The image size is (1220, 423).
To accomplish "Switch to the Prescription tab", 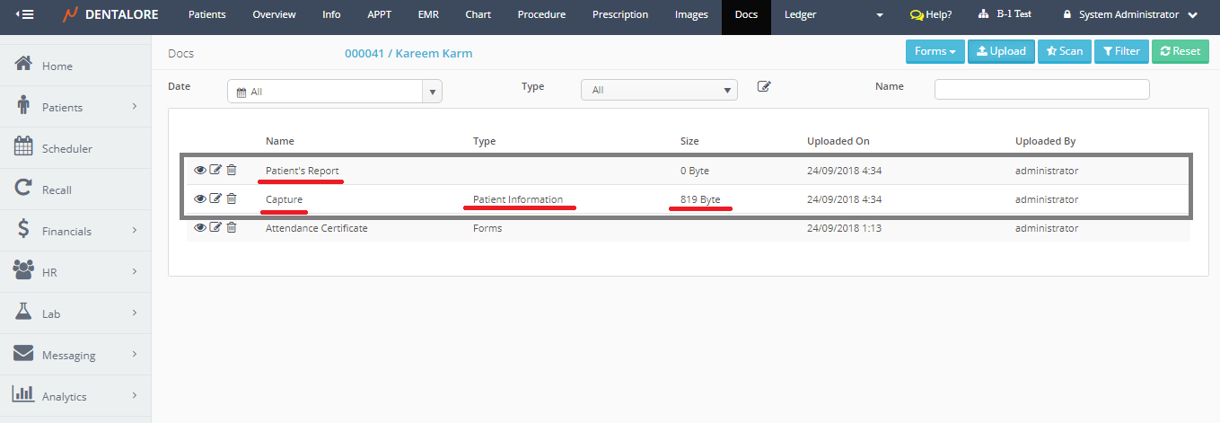I will pos(619,15).
